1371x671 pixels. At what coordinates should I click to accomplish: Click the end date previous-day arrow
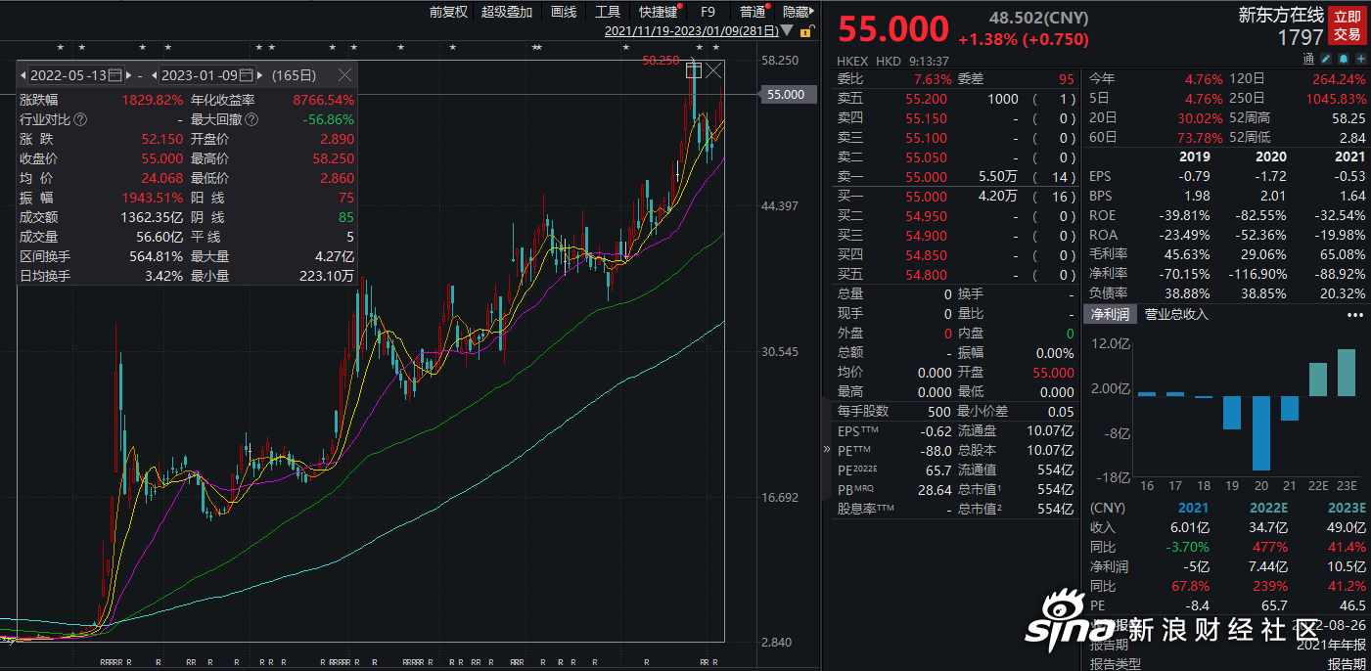point(155,75)
